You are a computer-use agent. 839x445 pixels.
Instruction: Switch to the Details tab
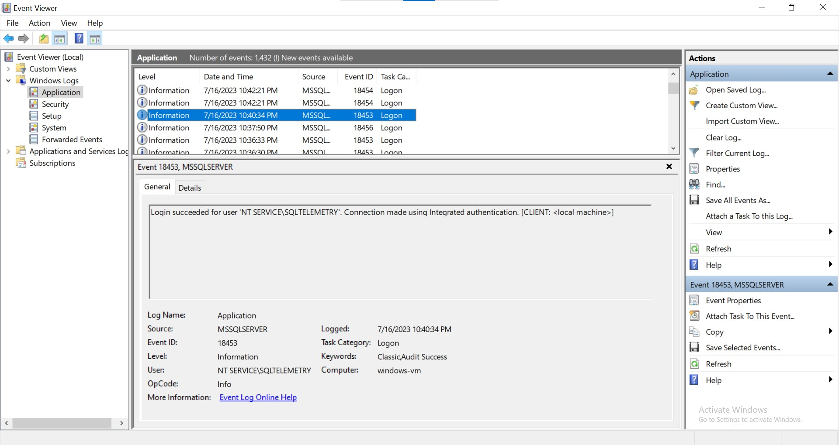190,187
